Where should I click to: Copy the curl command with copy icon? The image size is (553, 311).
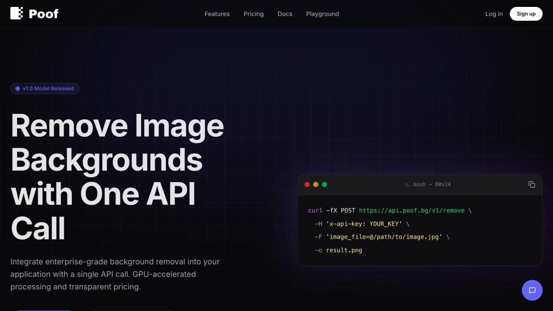tap(532, 184)
